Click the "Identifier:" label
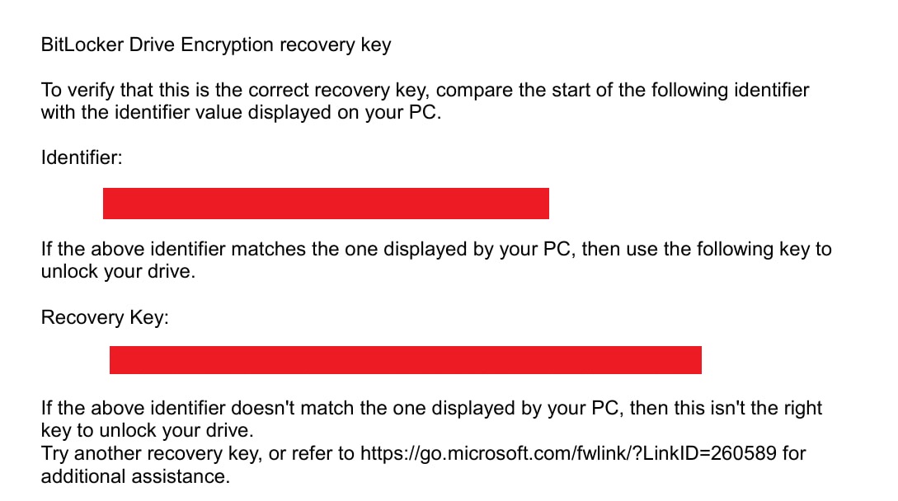 82,157
